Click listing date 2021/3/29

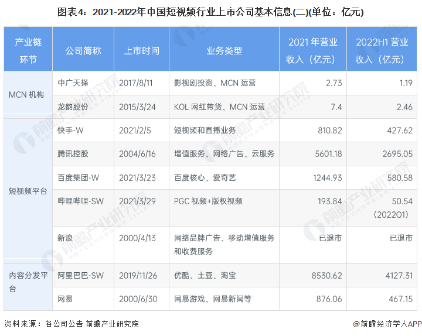click(138, 201)
